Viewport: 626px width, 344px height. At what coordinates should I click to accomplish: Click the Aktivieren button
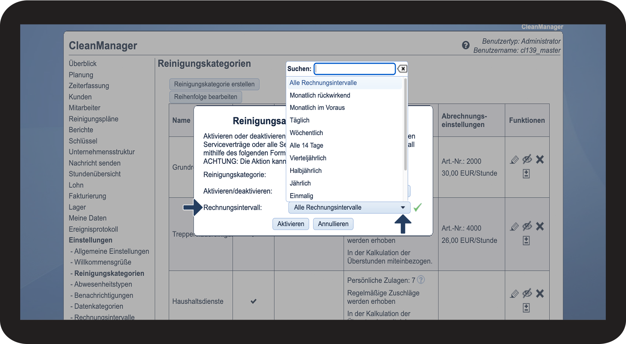point(291,224)
